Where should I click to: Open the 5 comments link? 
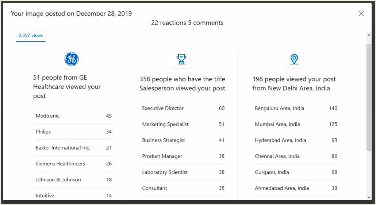coord(206,23)
